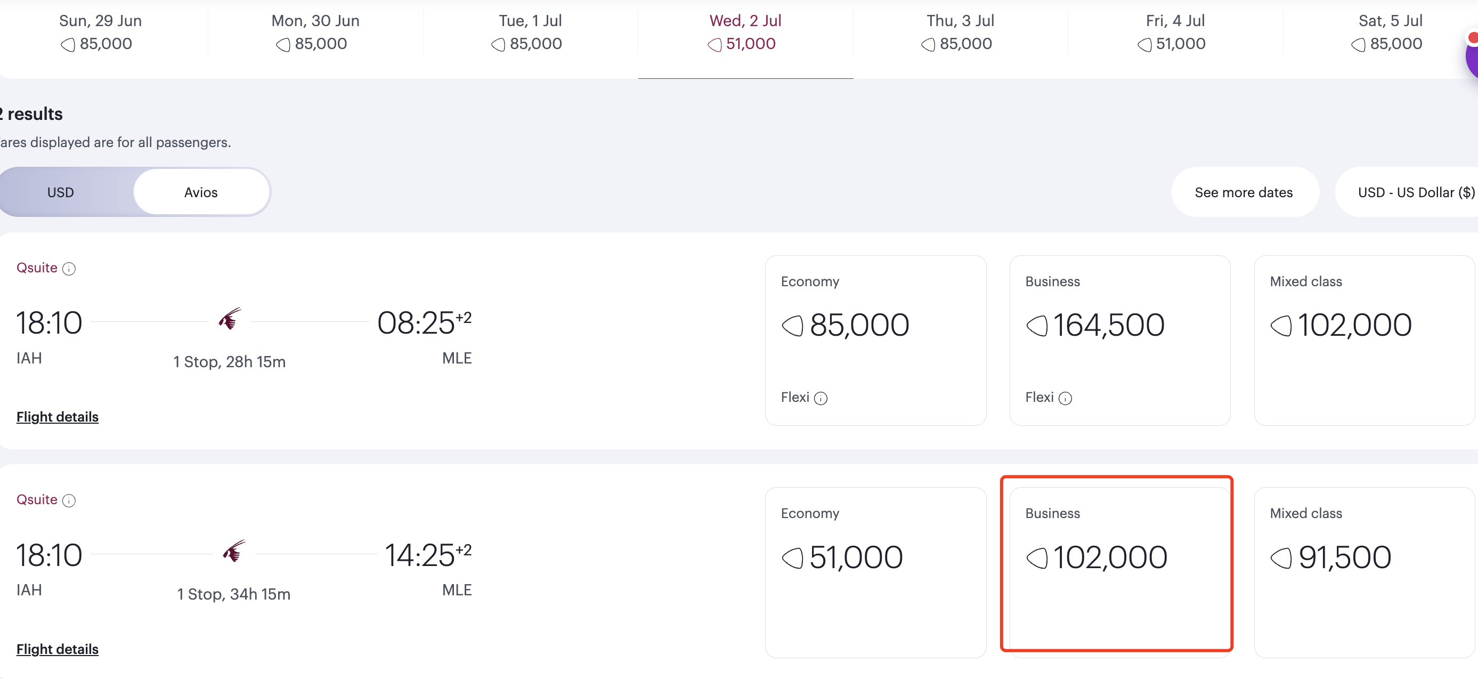Choose the Business 164,500 Avios fare card

1119,341
